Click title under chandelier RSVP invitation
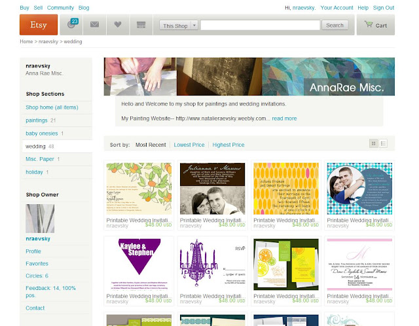The height and width of the screenshot is (326, 419). (212, 296)
